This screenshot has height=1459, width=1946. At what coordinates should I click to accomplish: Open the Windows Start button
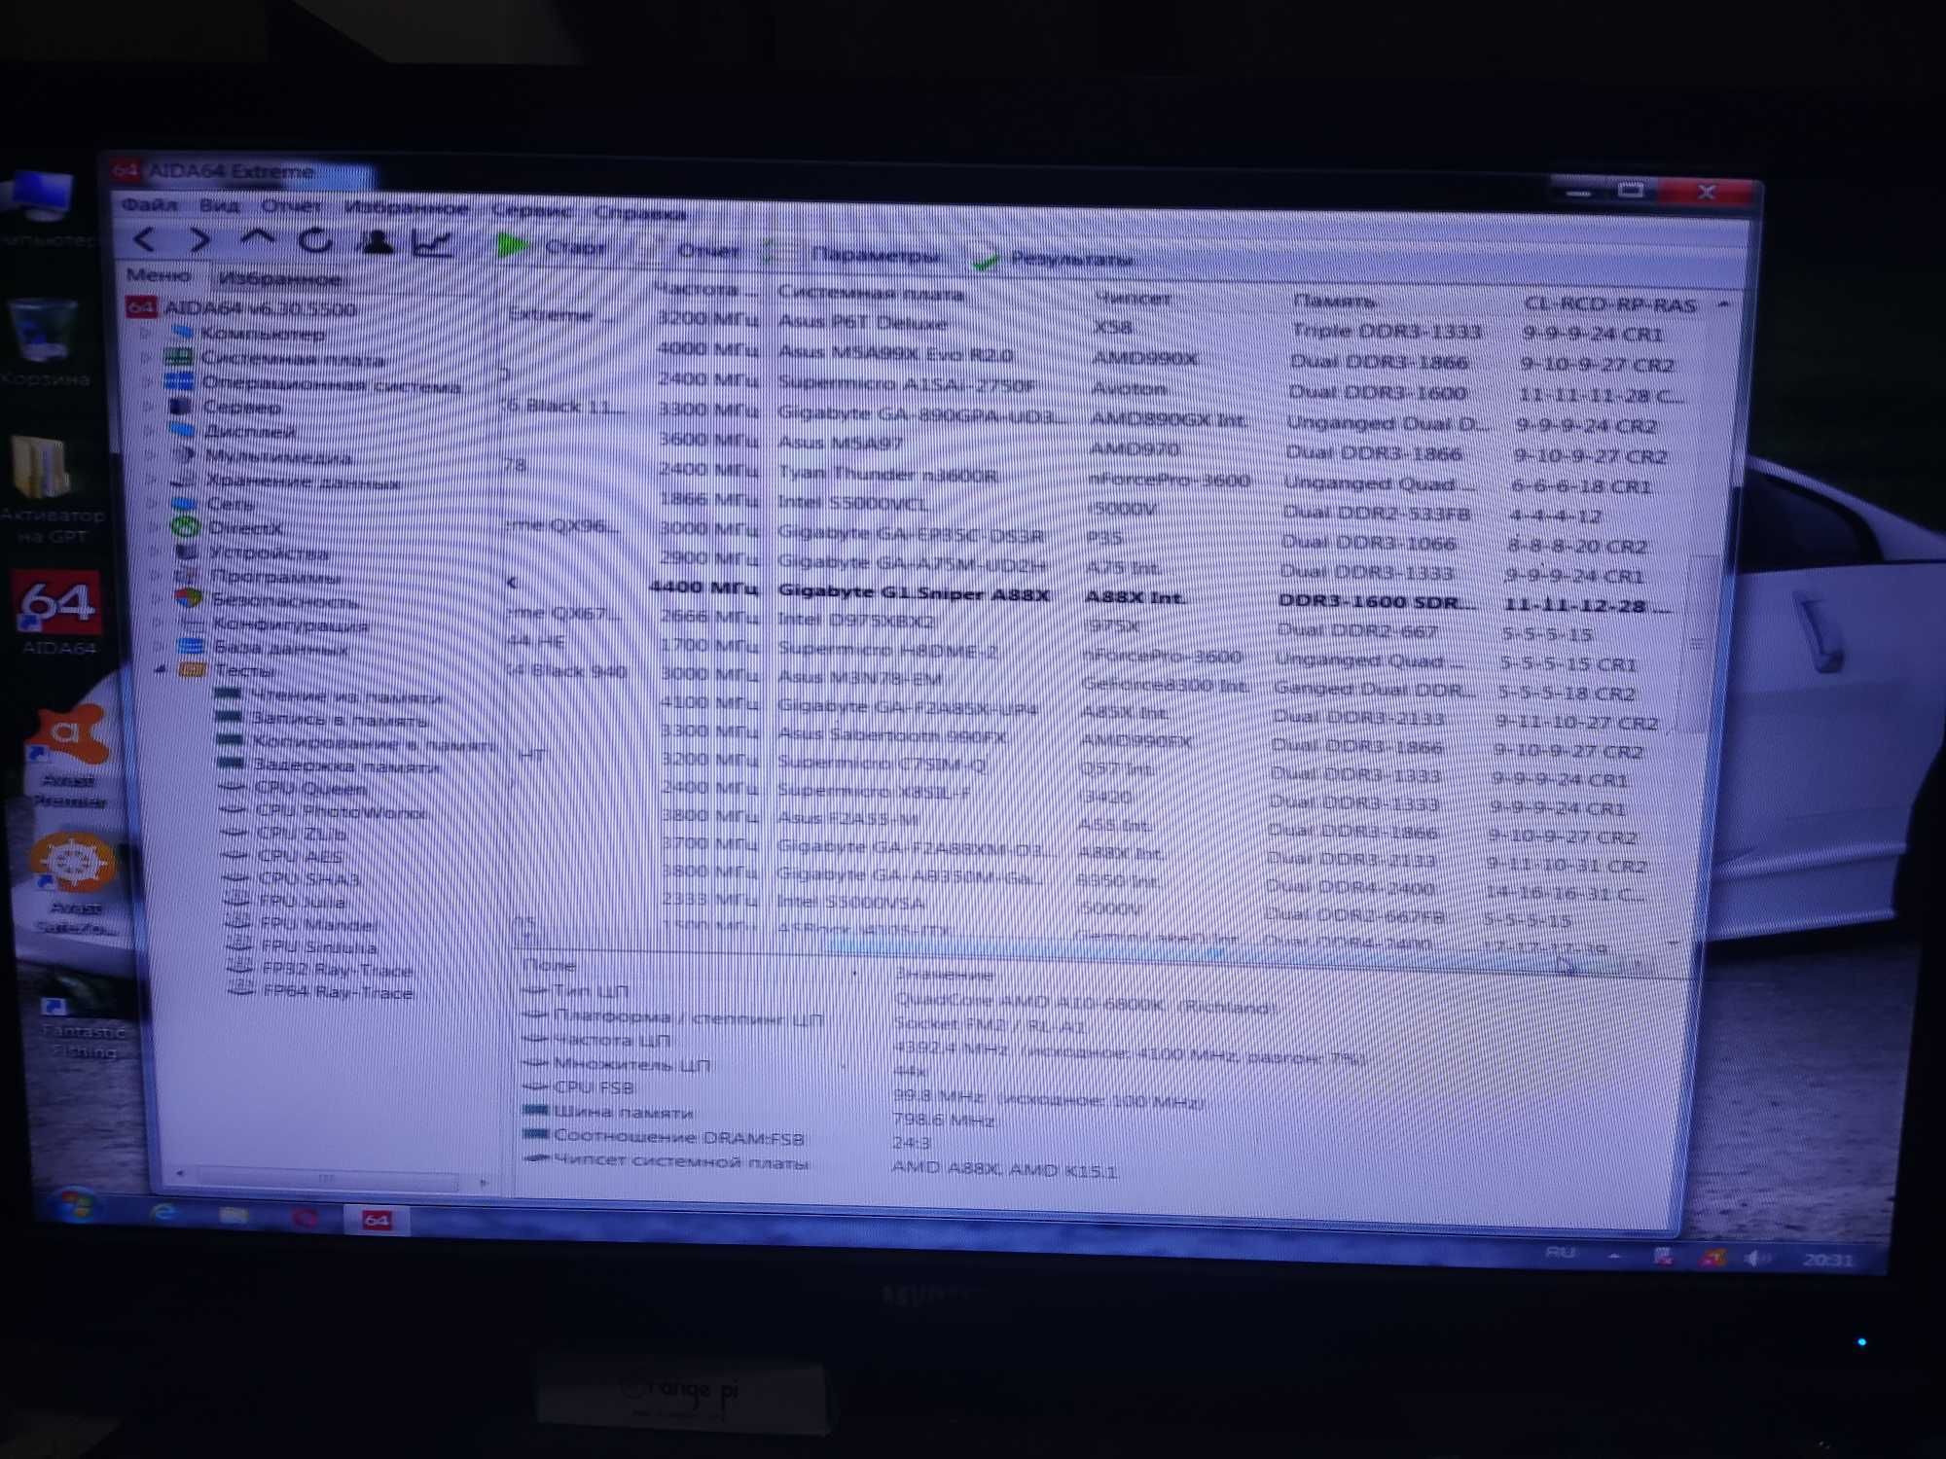coord(77,1206)
